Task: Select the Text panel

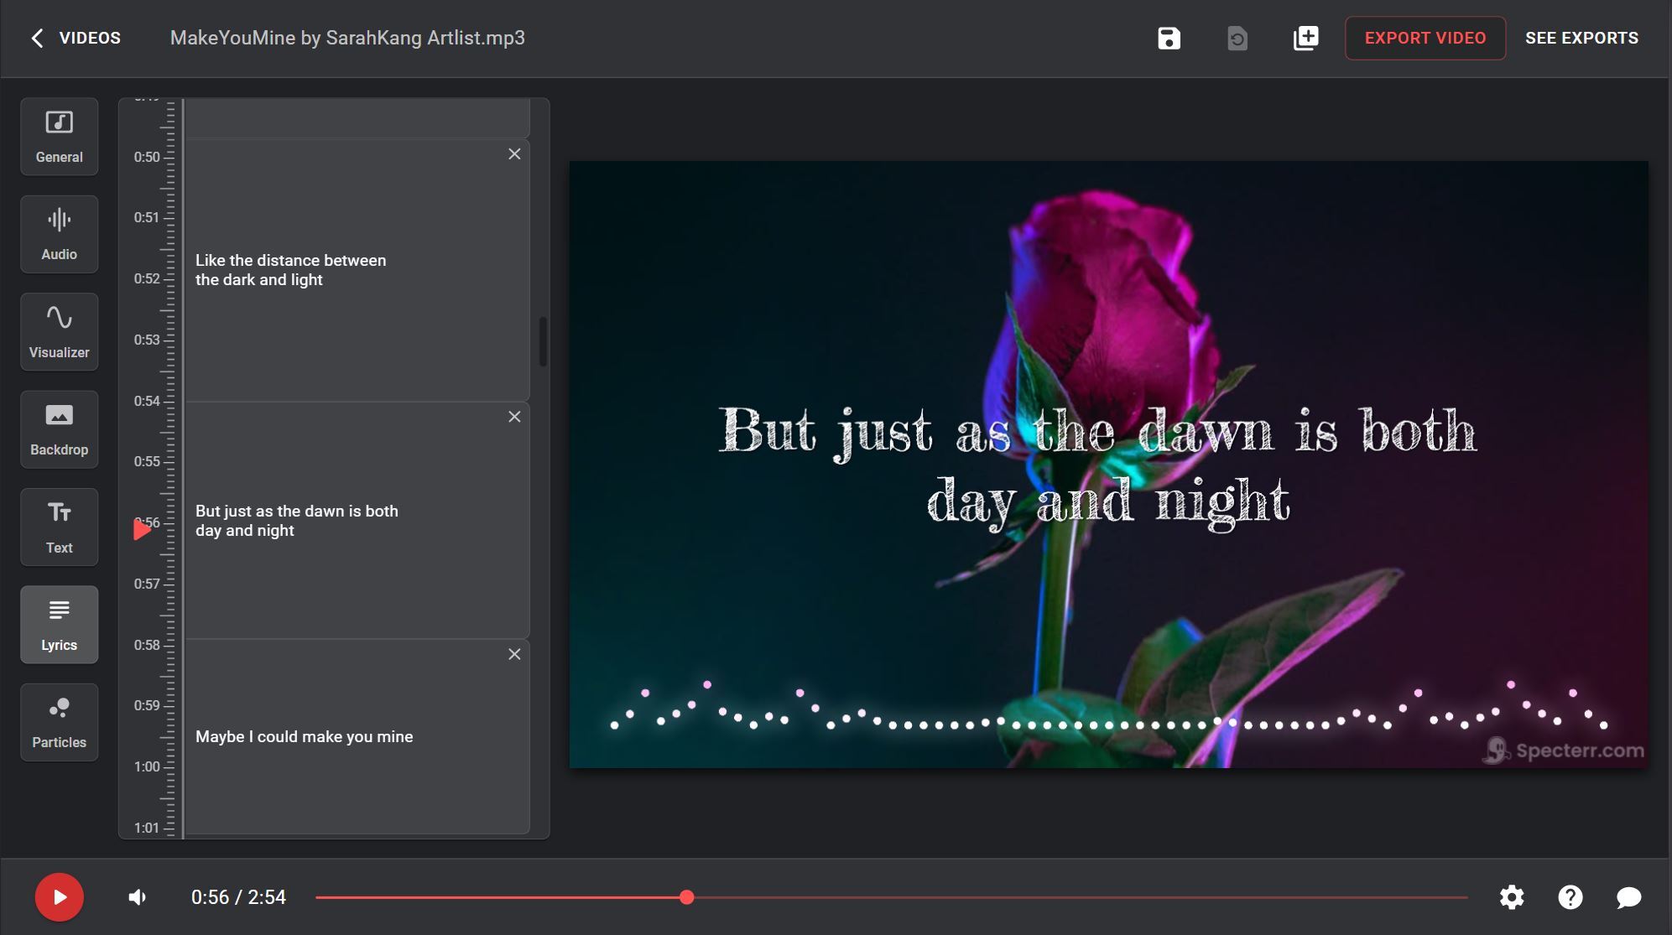Action: click(59, 527)
